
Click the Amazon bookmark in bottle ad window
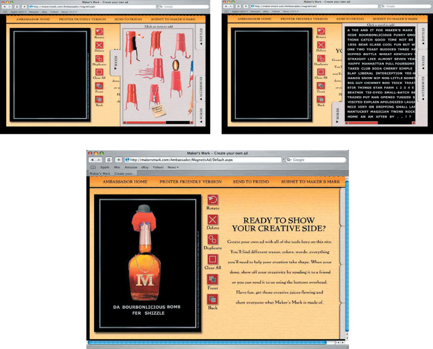click(x=131, y=167)
